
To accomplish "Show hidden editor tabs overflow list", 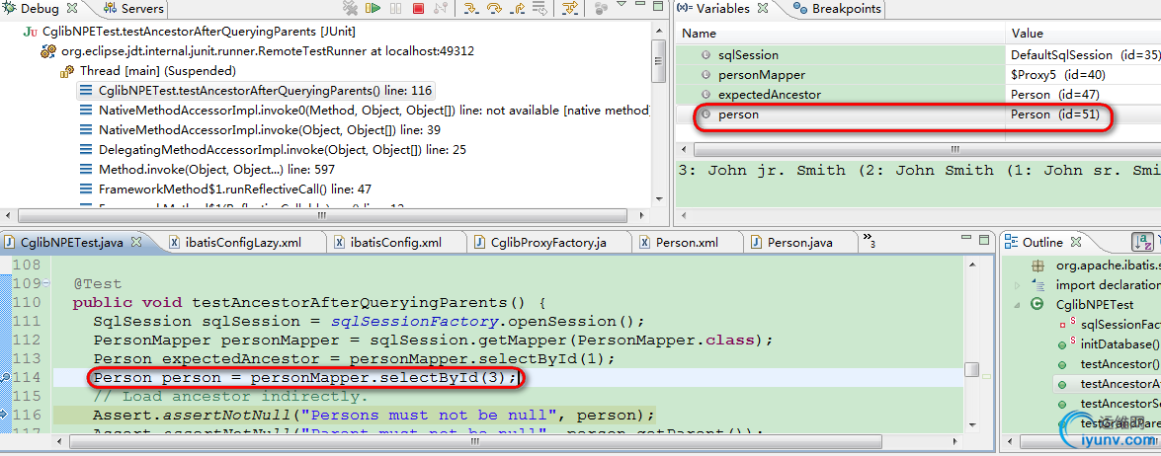I will click(x=870, y=240).
